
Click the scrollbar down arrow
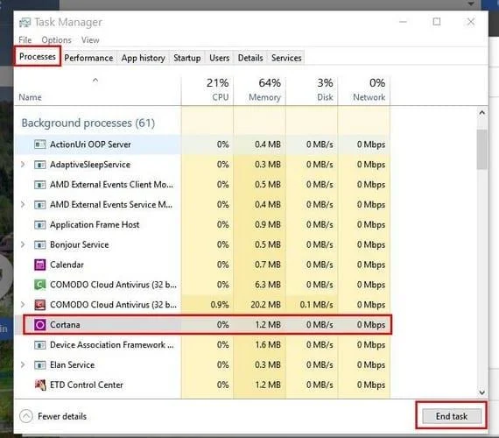coord(481,392)
